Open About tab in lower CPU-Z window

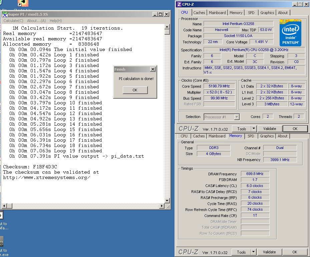[x=283, y=136]
